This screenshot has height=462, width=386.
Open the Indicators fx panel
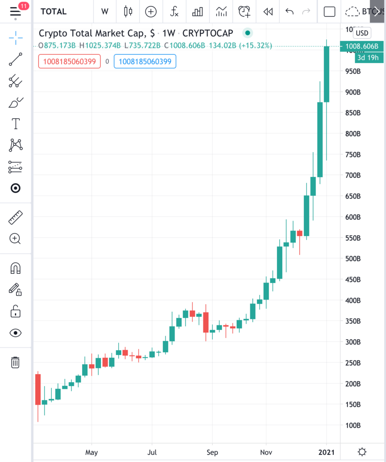pos(174,11)
